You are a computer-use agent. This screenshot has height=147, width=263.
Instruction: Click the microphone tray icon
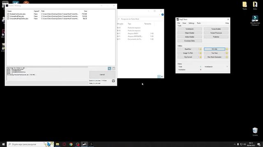point(238,144)
